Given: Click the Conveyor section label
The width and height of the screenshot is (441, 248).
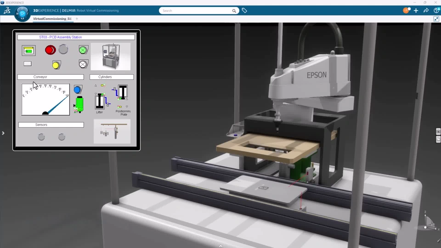Looking at the screenshot, I should 51,77.
